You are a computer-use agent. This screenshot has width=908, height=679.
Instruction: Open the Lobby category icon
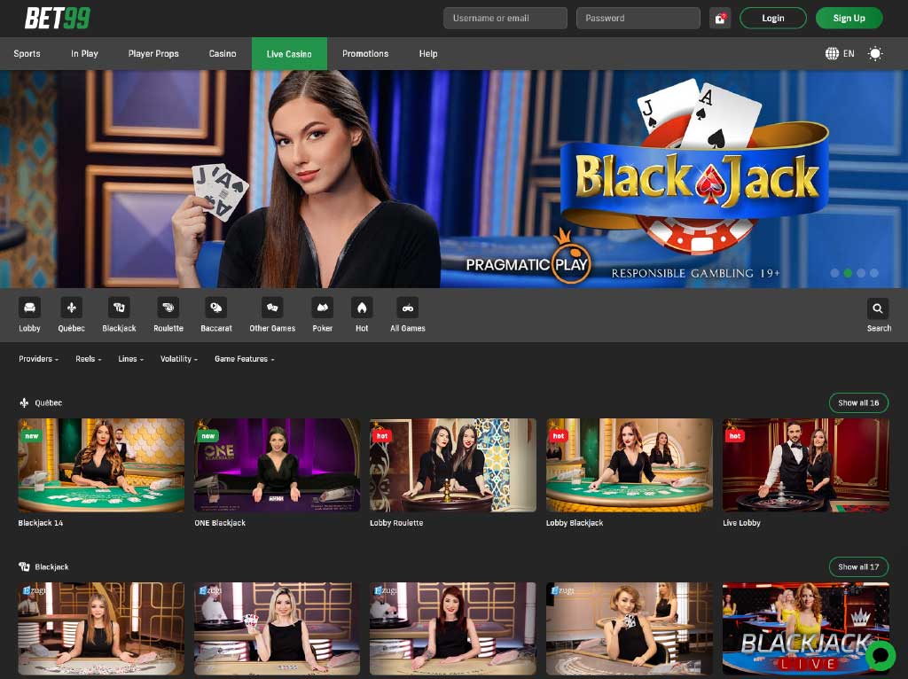29,308
